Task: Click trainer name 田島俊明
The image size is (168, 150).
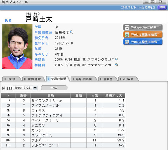Action: coord(62,32)
